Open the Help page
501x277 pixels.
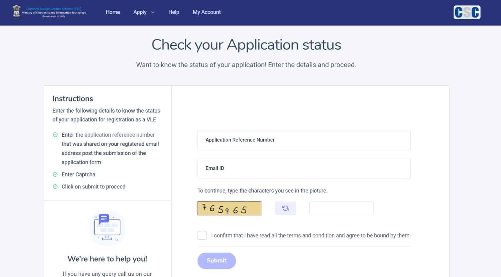point(174,12)
